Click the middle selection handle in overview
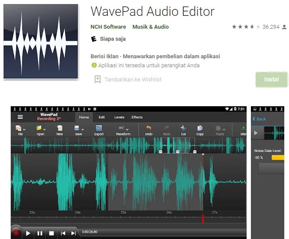Image resolution: width=289 pixels, height=239 pixels. click(178, 152)
